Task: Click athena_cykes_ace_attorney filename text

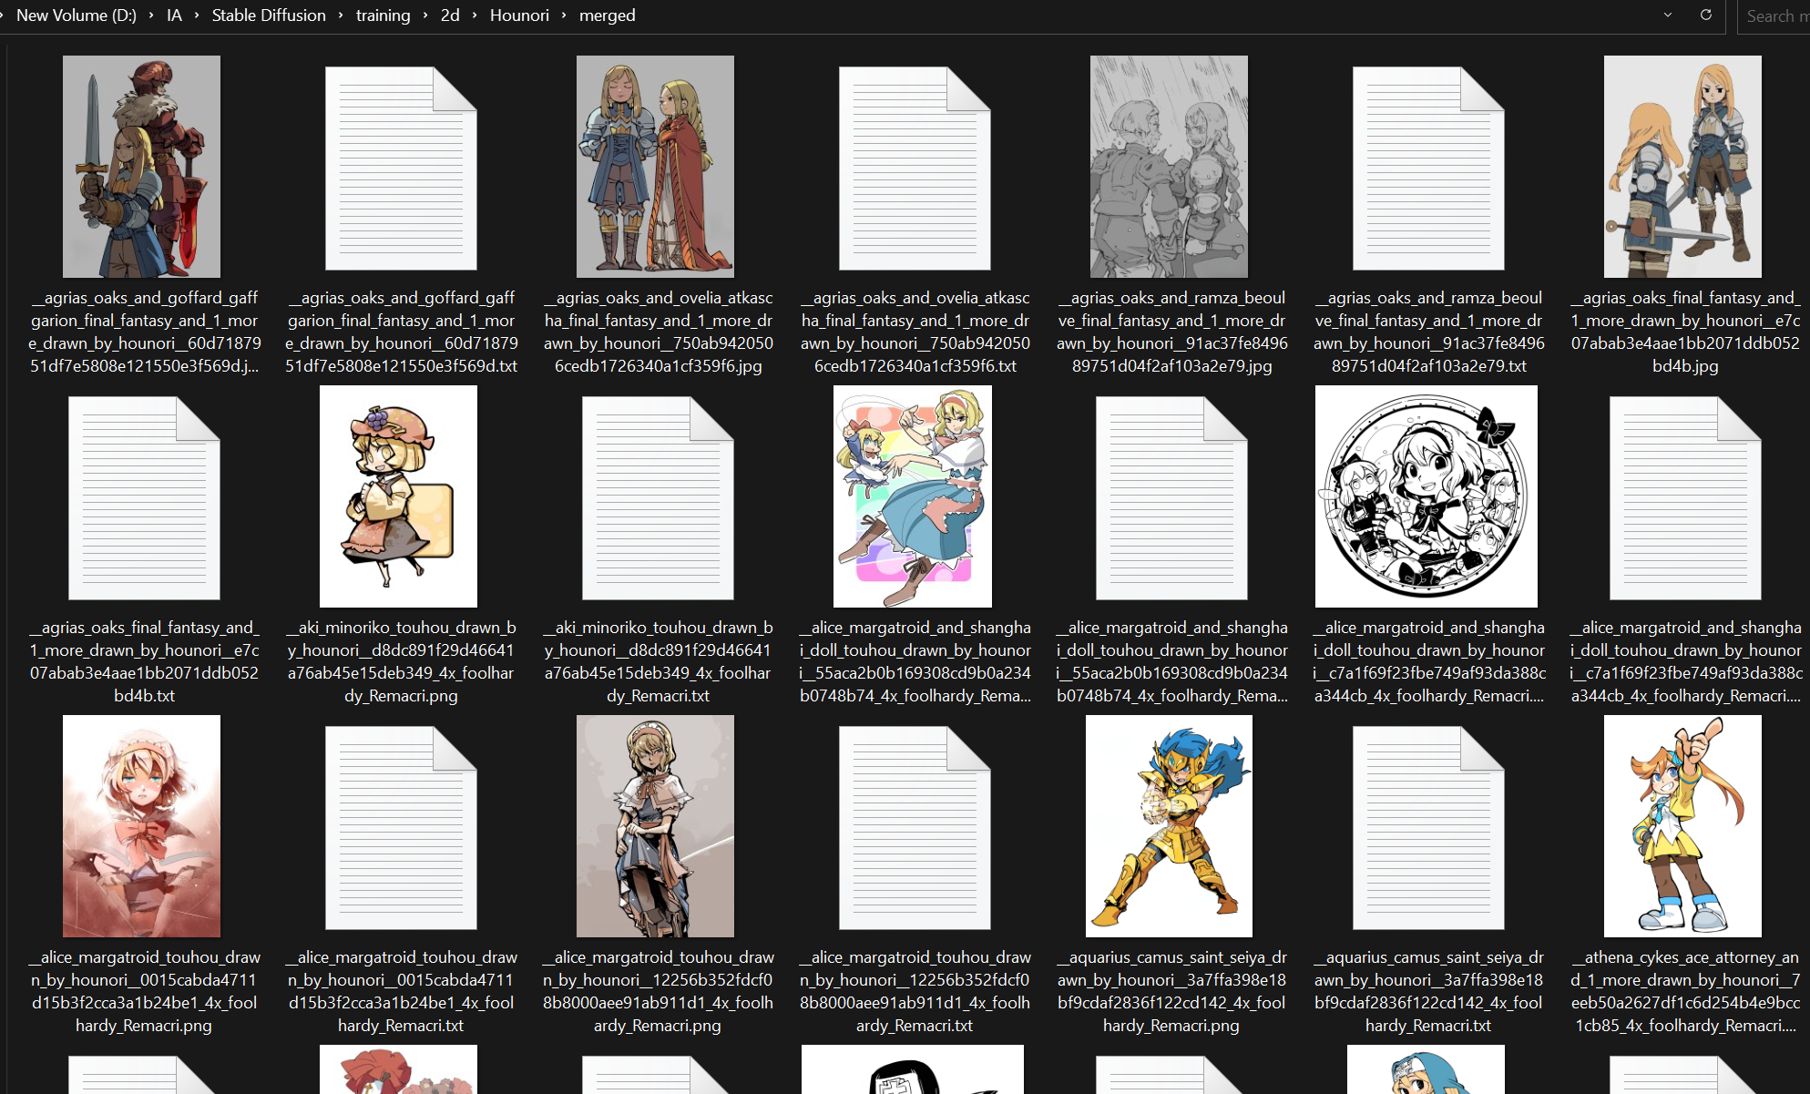Action: 1686,991
